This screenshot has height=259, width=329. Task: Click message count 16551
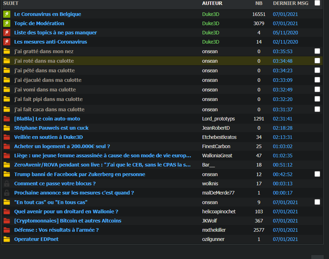pyautogui.click(x=259, y=14)
